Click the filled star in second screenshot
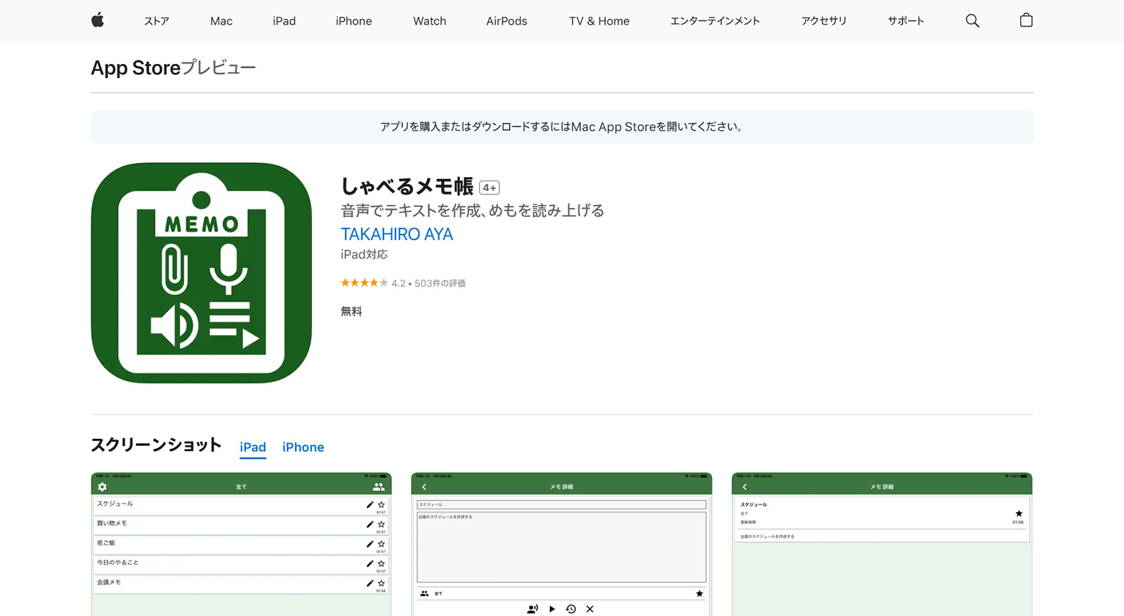Screen dimensions: 1124x616 click(700, 594)
